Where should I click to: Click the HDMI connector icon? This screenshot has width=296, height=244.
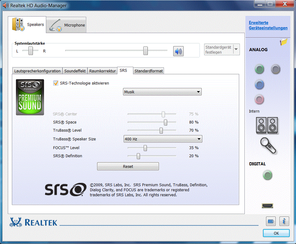point(267,206)
